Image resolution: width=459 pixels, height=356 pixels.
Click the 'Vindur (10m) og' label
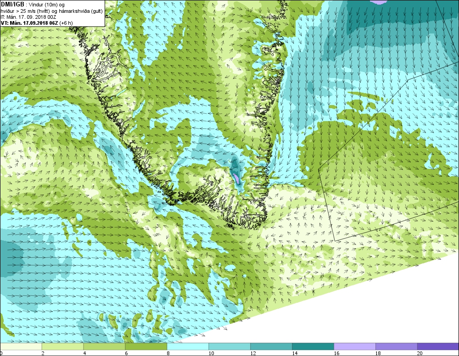(x=46, y=5)
